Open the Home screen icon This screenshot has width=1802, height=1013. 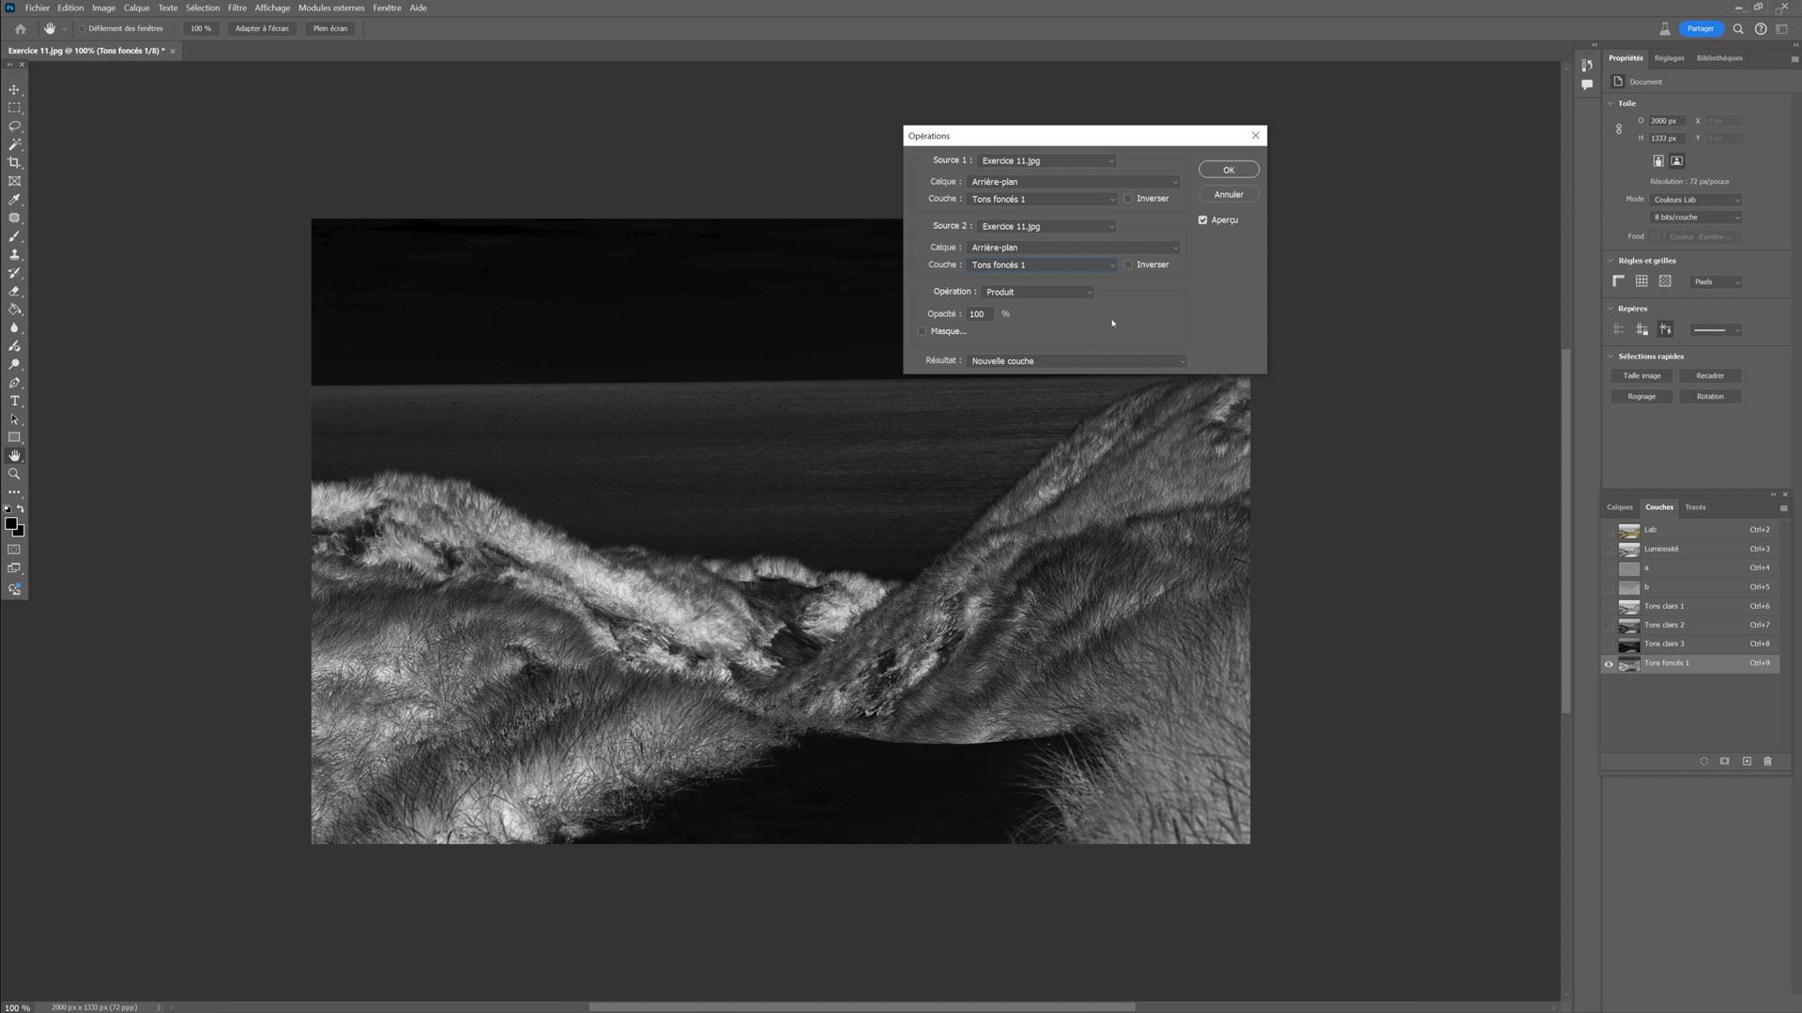20,28
